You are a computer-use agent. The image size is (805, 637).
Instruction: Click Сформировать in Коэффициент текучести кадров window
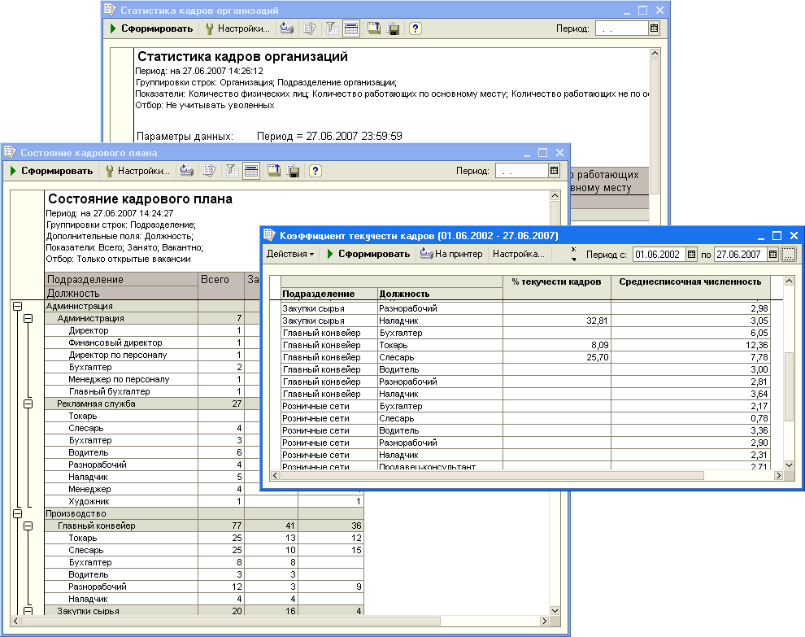(x=368, y=255)
